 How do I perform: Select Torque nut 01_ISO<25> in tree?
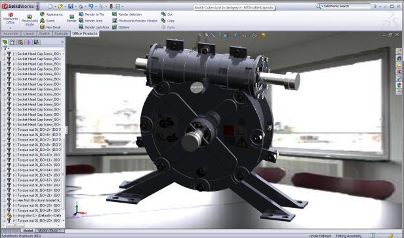(36, 220)
